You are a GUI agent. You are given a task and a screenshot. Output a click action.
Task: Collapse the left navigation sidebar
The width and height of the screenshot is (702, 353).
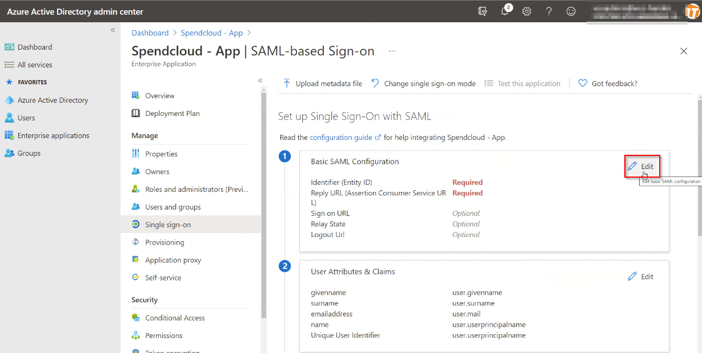point(113,30)
